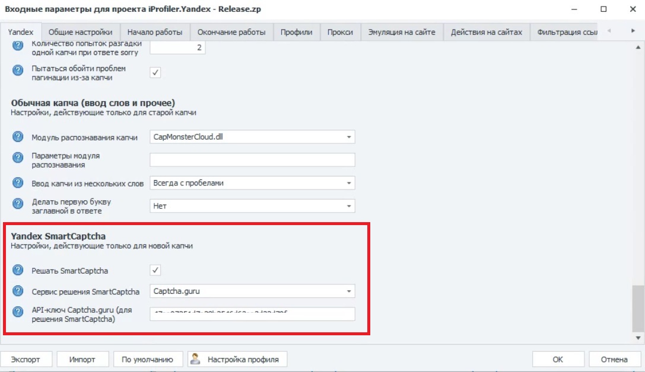Click the Сервис решения SmartCaptcha label
Screen dimensions: 645x372
[85, 291]
